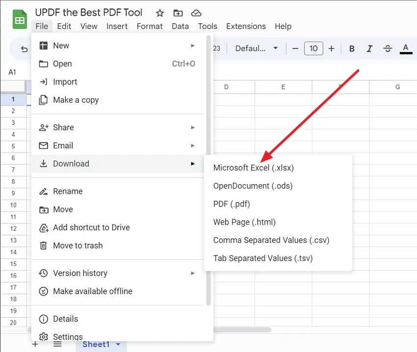Open the Format menu
This screenshot has height=352, width=417.
(150, 26)
